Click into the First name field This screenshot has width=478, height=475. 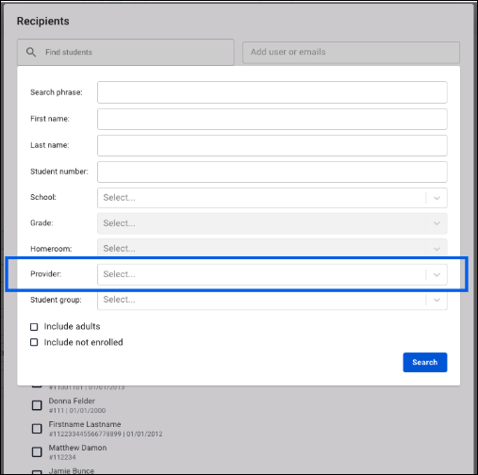click(x=272, y=119)
